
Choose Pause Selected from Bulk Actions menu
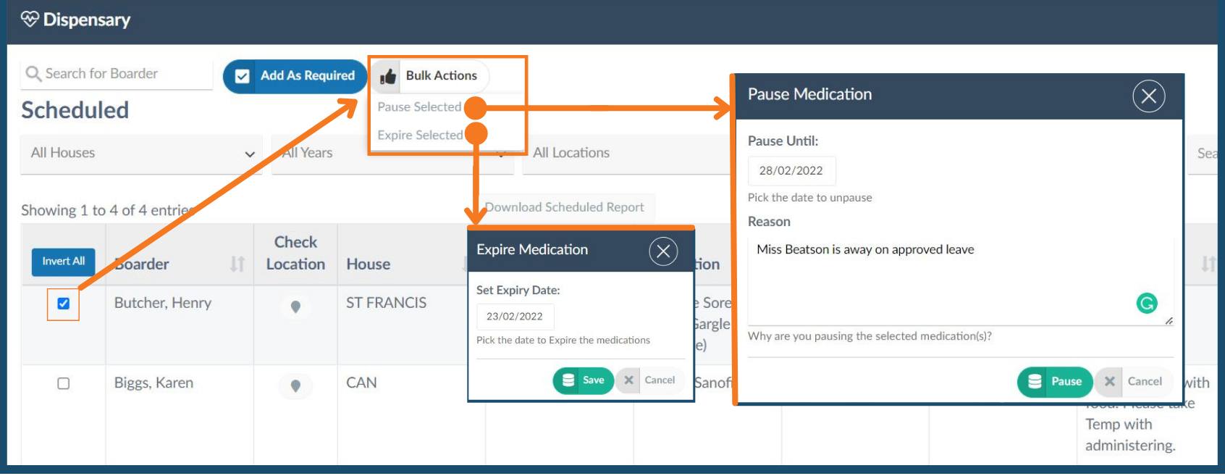pos(419,107)
